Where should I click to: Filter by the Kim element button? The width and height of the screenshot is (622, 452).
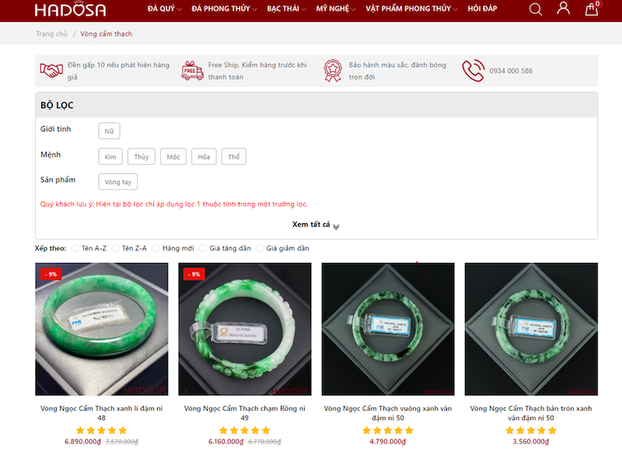tap(110, 157)
